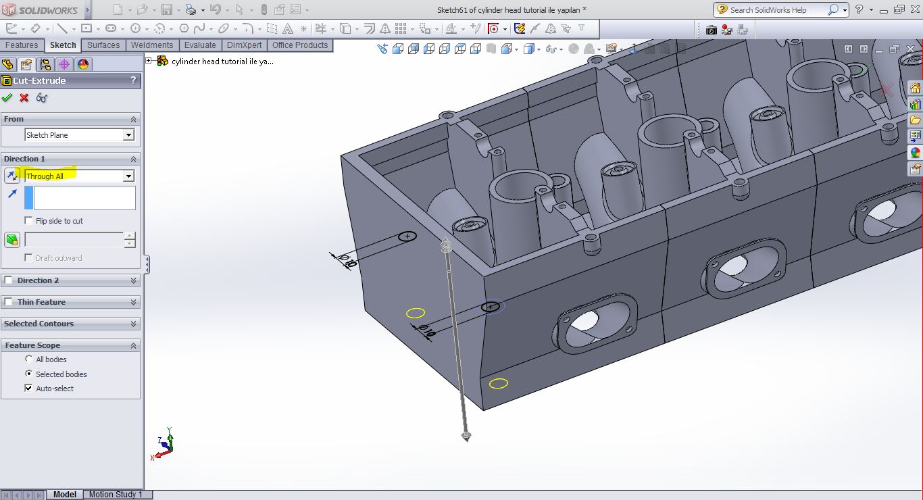
Task: Click the camera screen capture icon
Action: point(711,30)
